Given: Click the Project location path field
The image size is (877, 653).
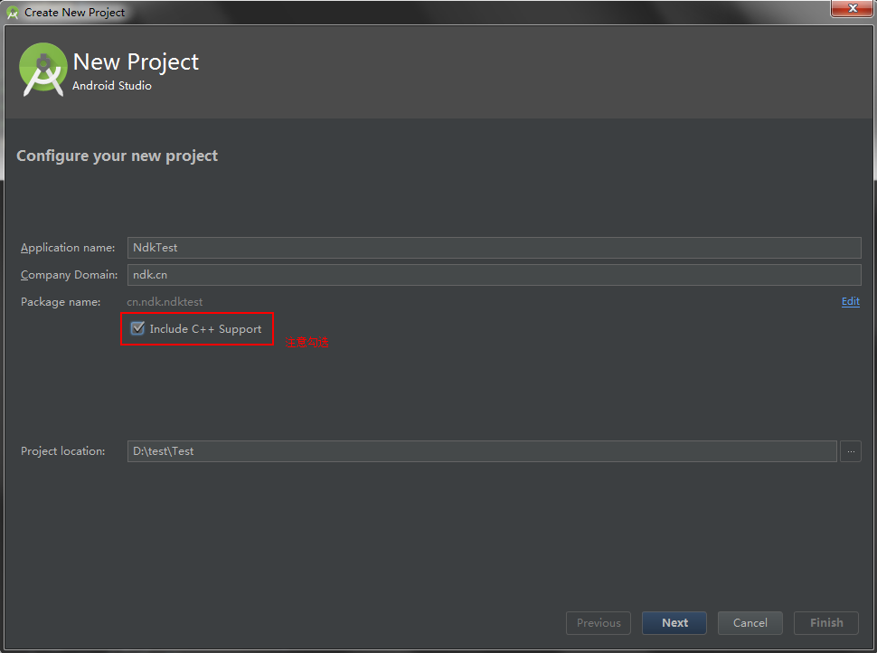Looking at the screenshot, I should pos(481,451).
